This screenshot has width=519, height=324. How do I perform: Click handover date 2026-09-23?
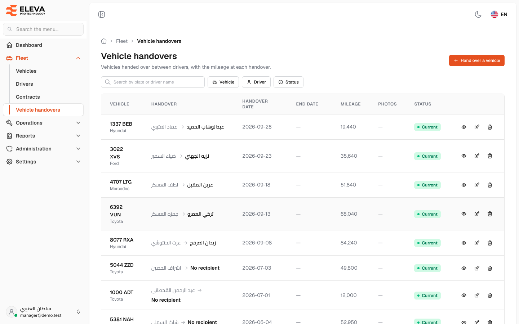pyautogui.click(x=257, y=156)
